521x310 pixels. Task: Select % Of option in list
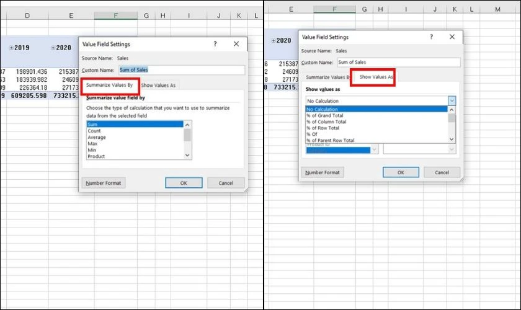pyautogui.click(x=376, y=135)
